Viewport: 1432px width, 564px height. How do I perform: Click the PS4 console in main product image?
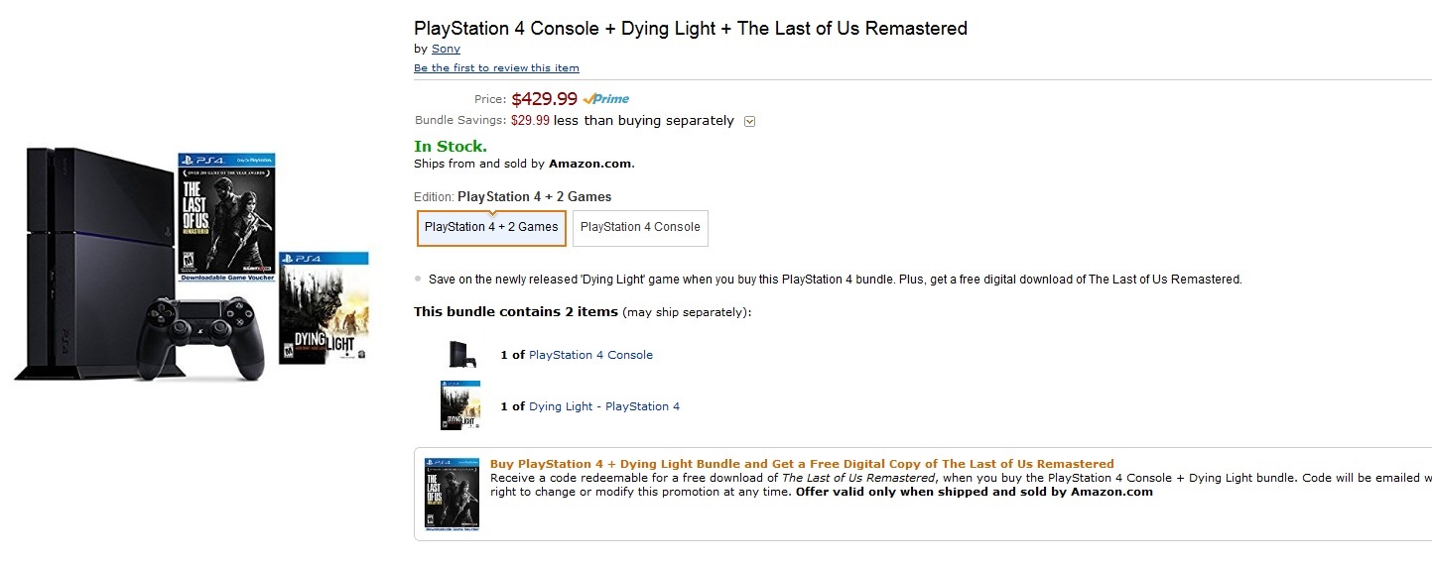[x=94, y=248]
